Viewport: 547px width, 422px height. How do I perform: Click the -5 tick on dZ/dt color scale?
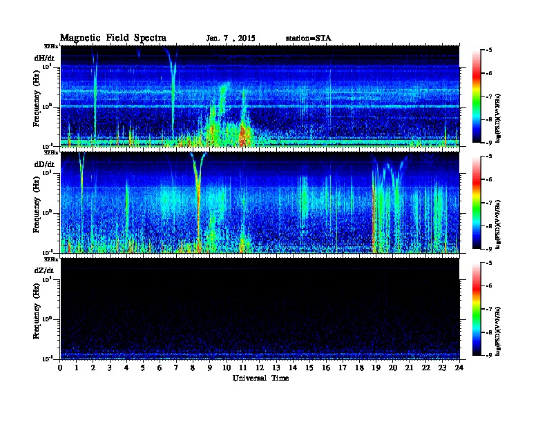pos(488,263)
